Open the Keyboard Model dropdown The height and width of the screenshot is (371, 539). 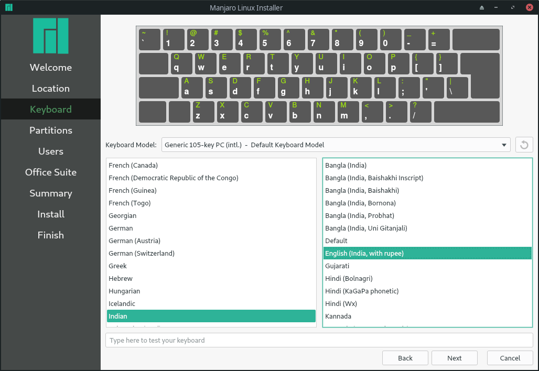coord(336,145)
